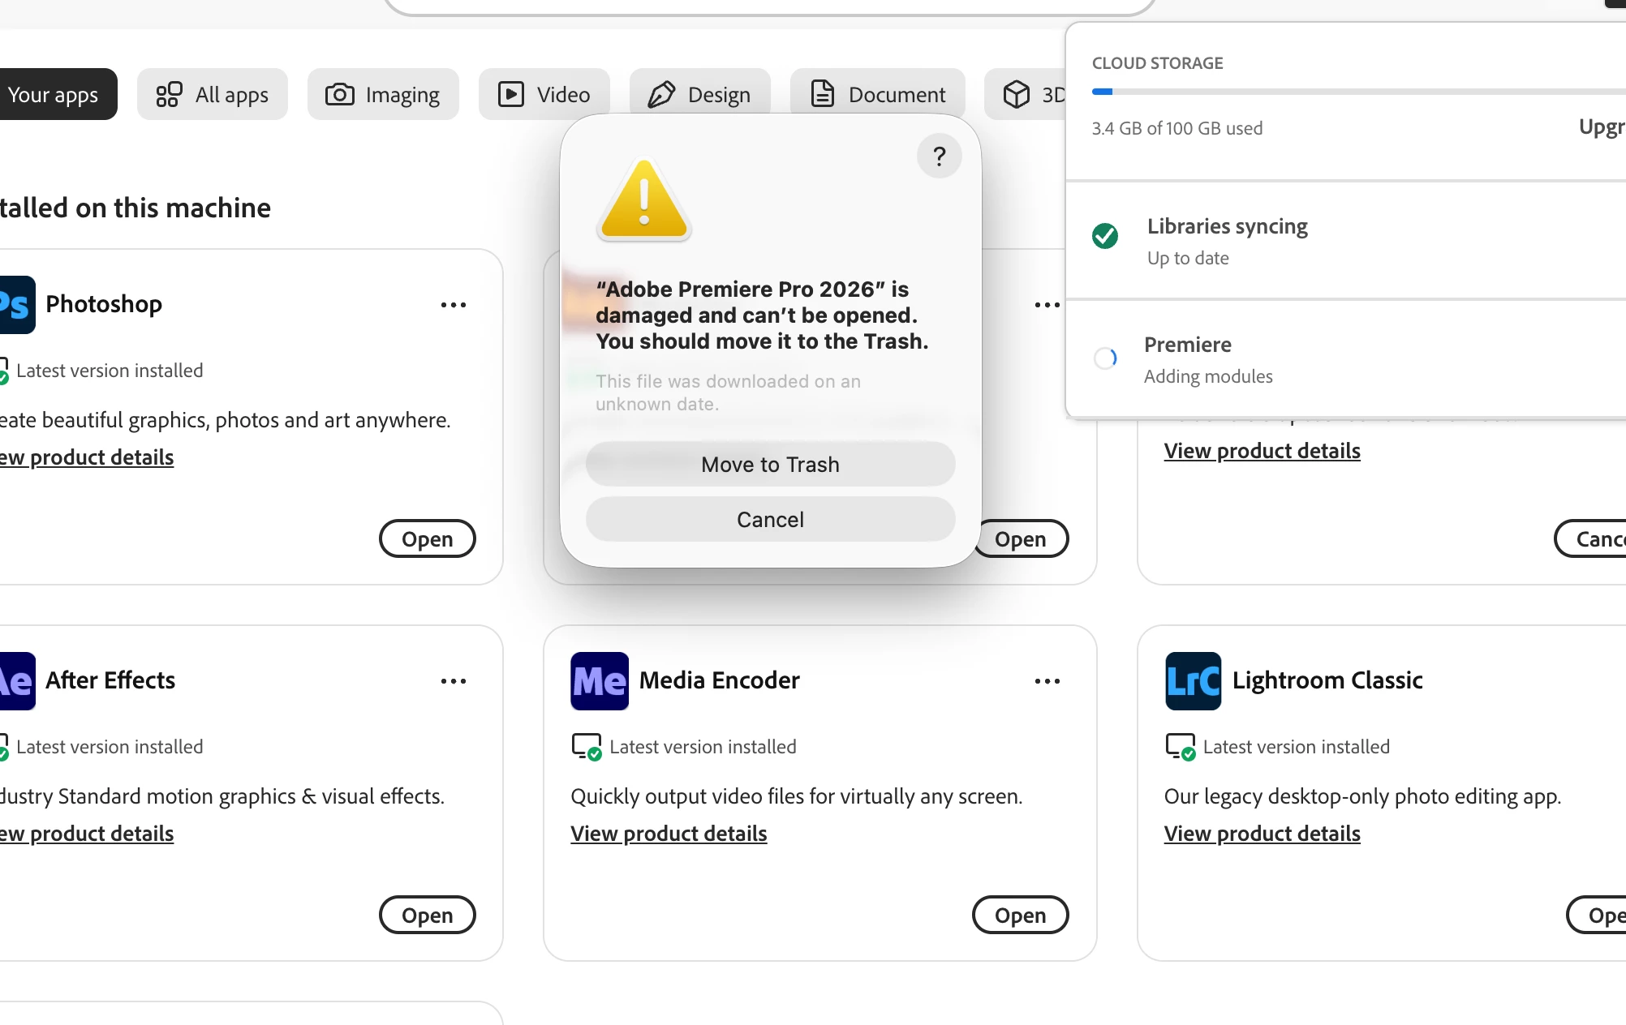Click Cancel in the damaged app dialog
Screen dimensions: 1626x1025
(771, 519)
